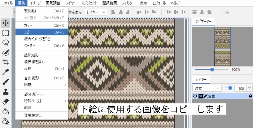Select the Lasso selection tool
253x128 pixels.
[6, 43]
